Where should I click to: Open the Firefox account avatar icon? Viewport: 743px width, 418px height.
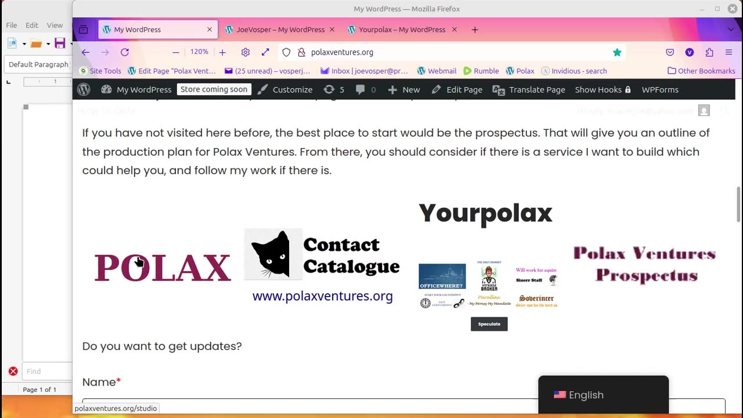click(690, 52)
